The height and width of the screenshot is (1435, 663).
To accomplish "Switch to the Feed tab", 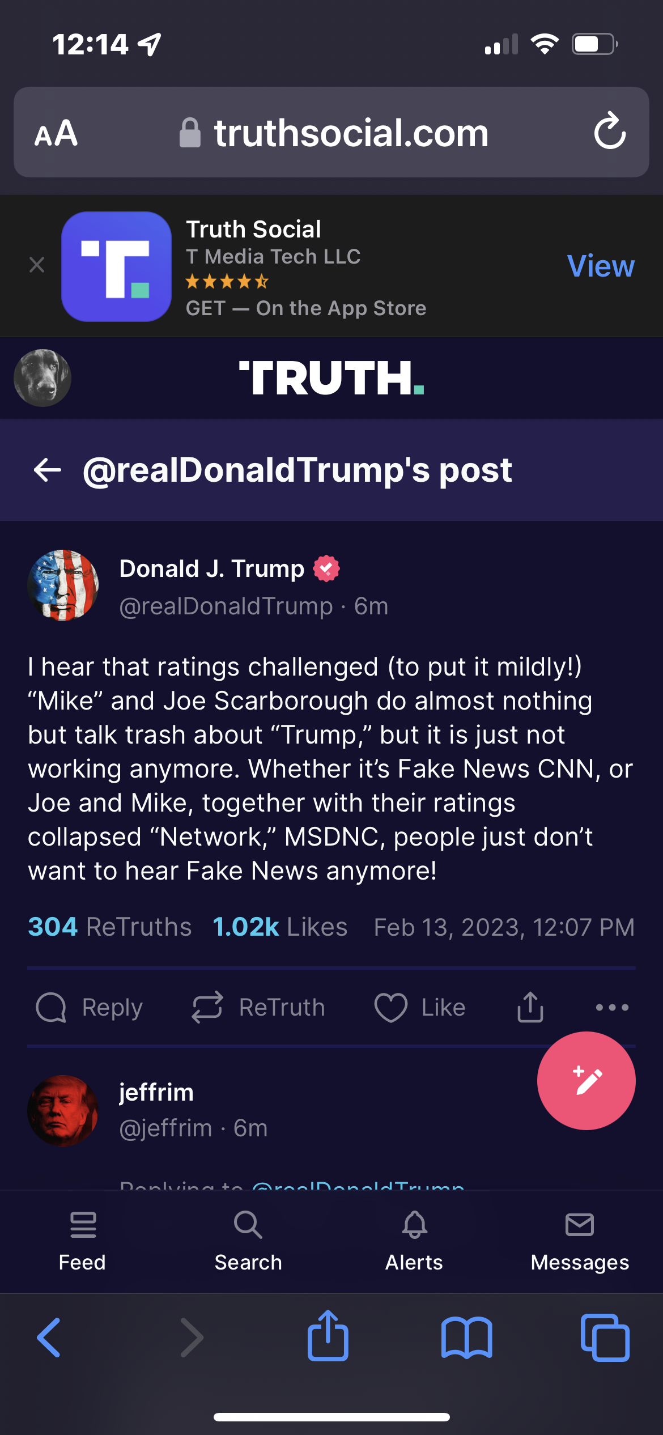I will pyautogui.click(x=83, y=1241).
